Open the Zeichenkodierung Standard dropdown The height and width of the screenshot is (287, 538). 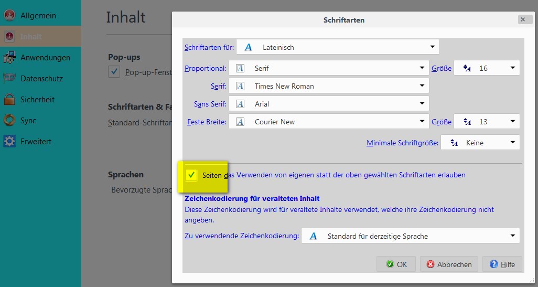[x=411, y=236]
